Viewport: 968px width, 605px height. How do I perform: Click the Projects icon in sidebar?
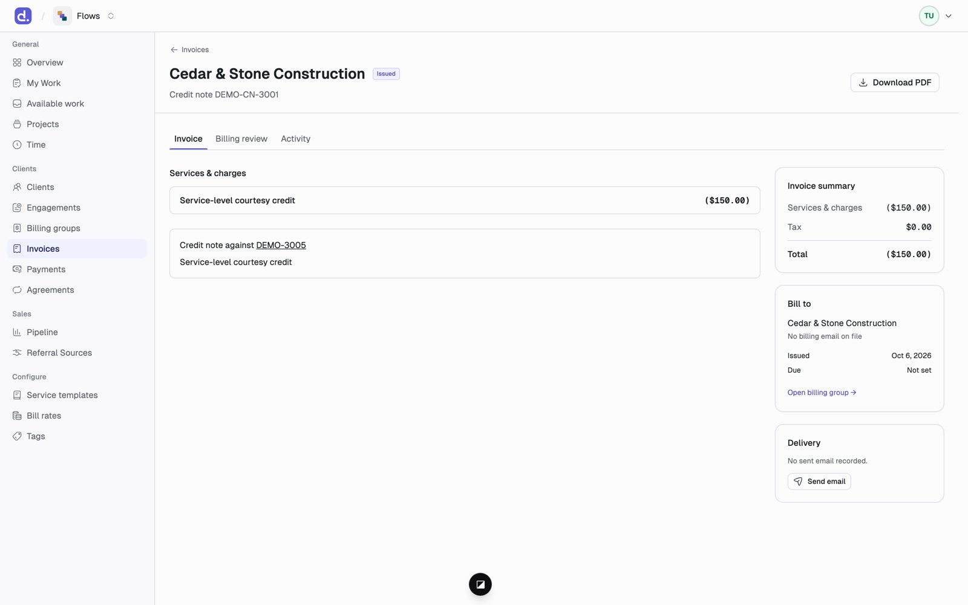[17, 124]
